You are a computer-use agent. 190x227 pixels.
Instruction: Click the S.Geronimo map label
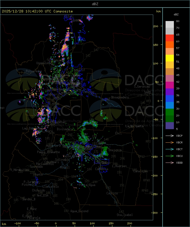point(142,87)
